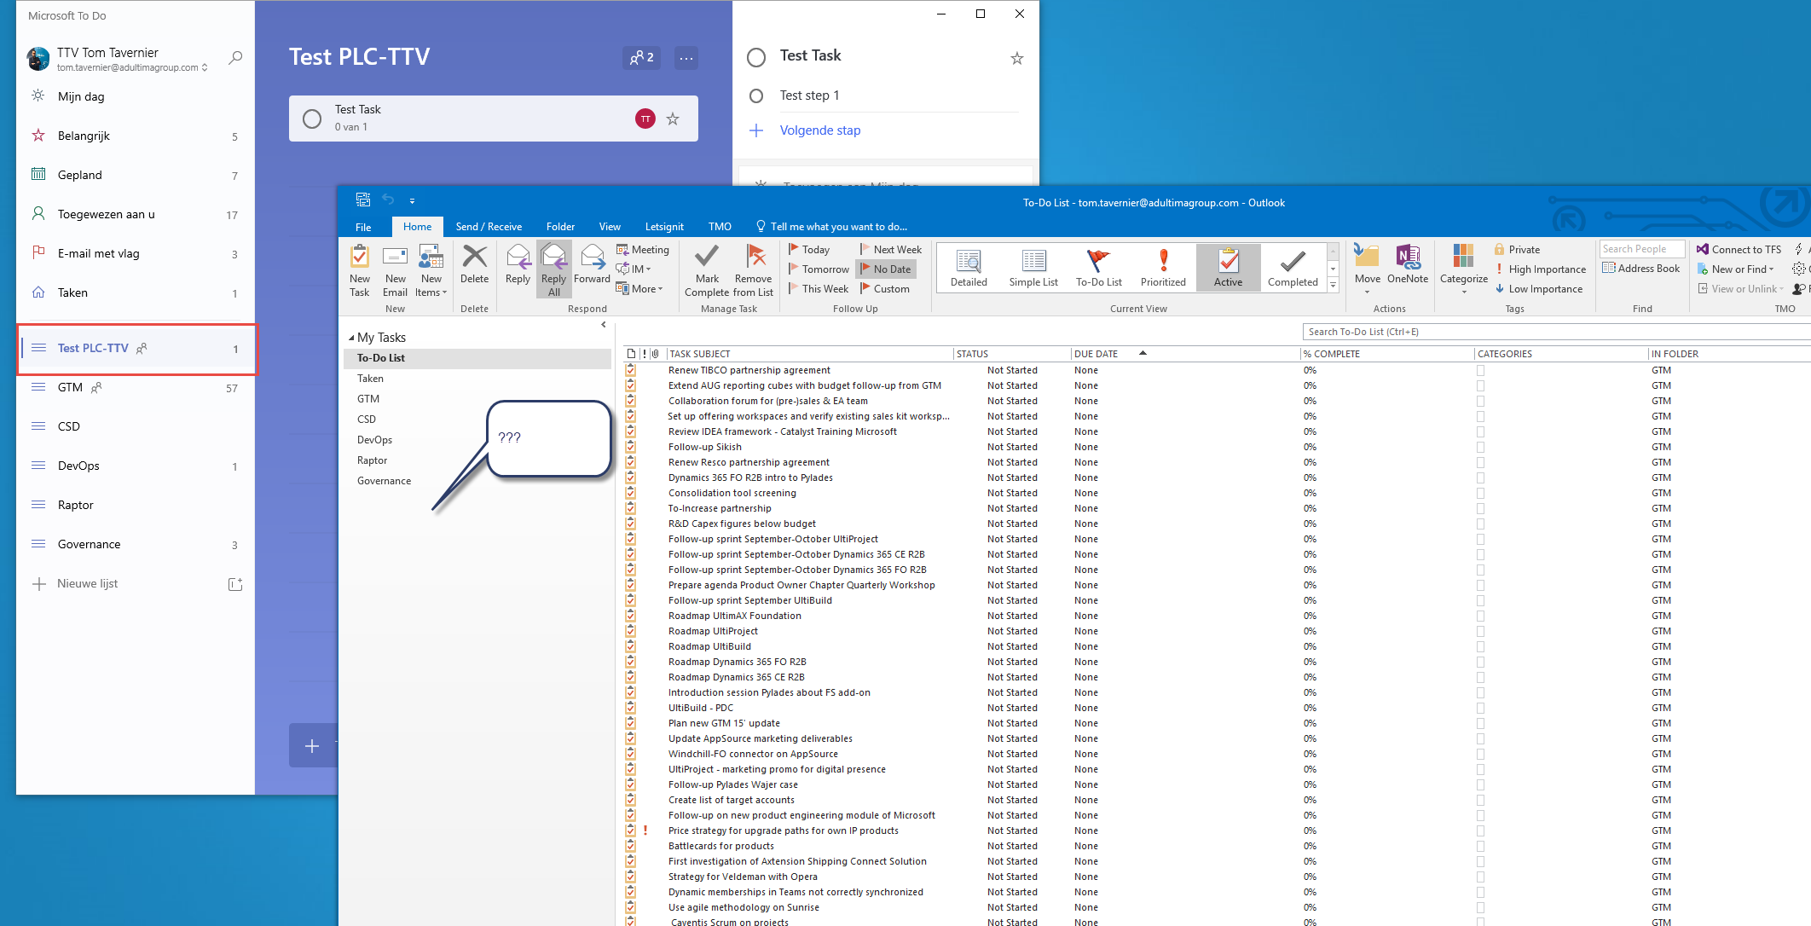
Task: Collapse the My Tasks folder group
Action: coord(351,338)
